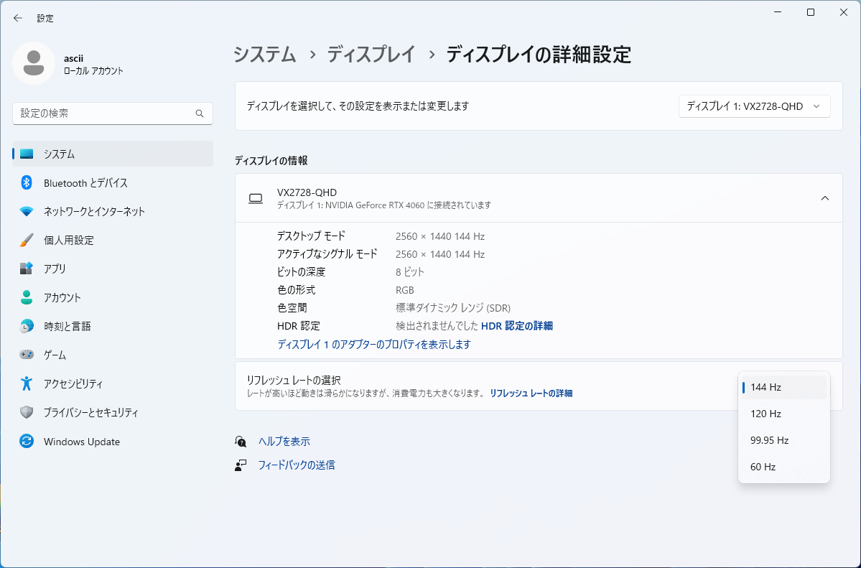Open ネットワークとインターネット via its Wi-Fi icon
This screenshot has height=568, width=861.
click(x=27, y=212)
